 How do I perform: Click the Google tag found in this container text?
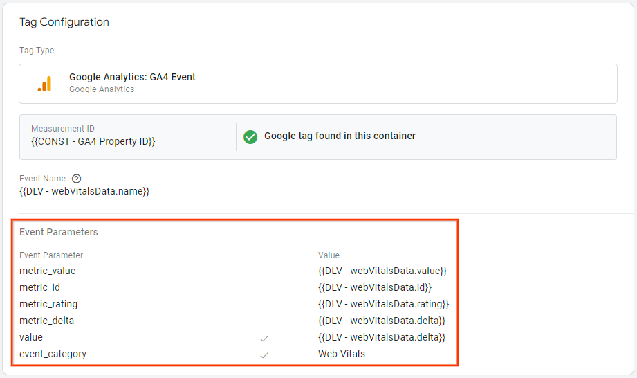(340, 136)
